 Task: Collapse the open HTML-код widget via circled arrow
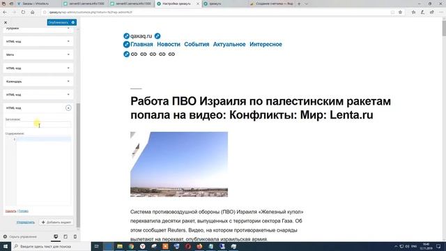pos(68,108)
